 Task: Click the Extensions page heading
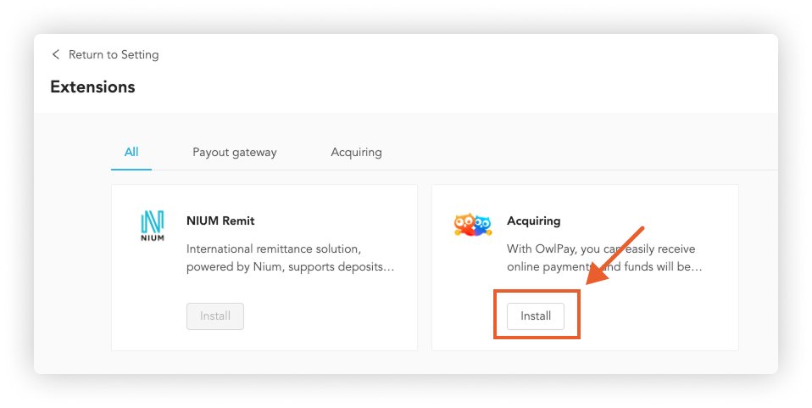tap(92, 87)
